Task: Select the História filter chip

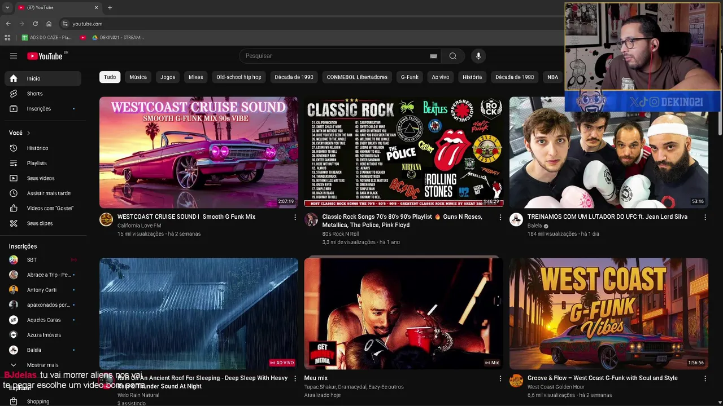Action: tap(472, 77)
